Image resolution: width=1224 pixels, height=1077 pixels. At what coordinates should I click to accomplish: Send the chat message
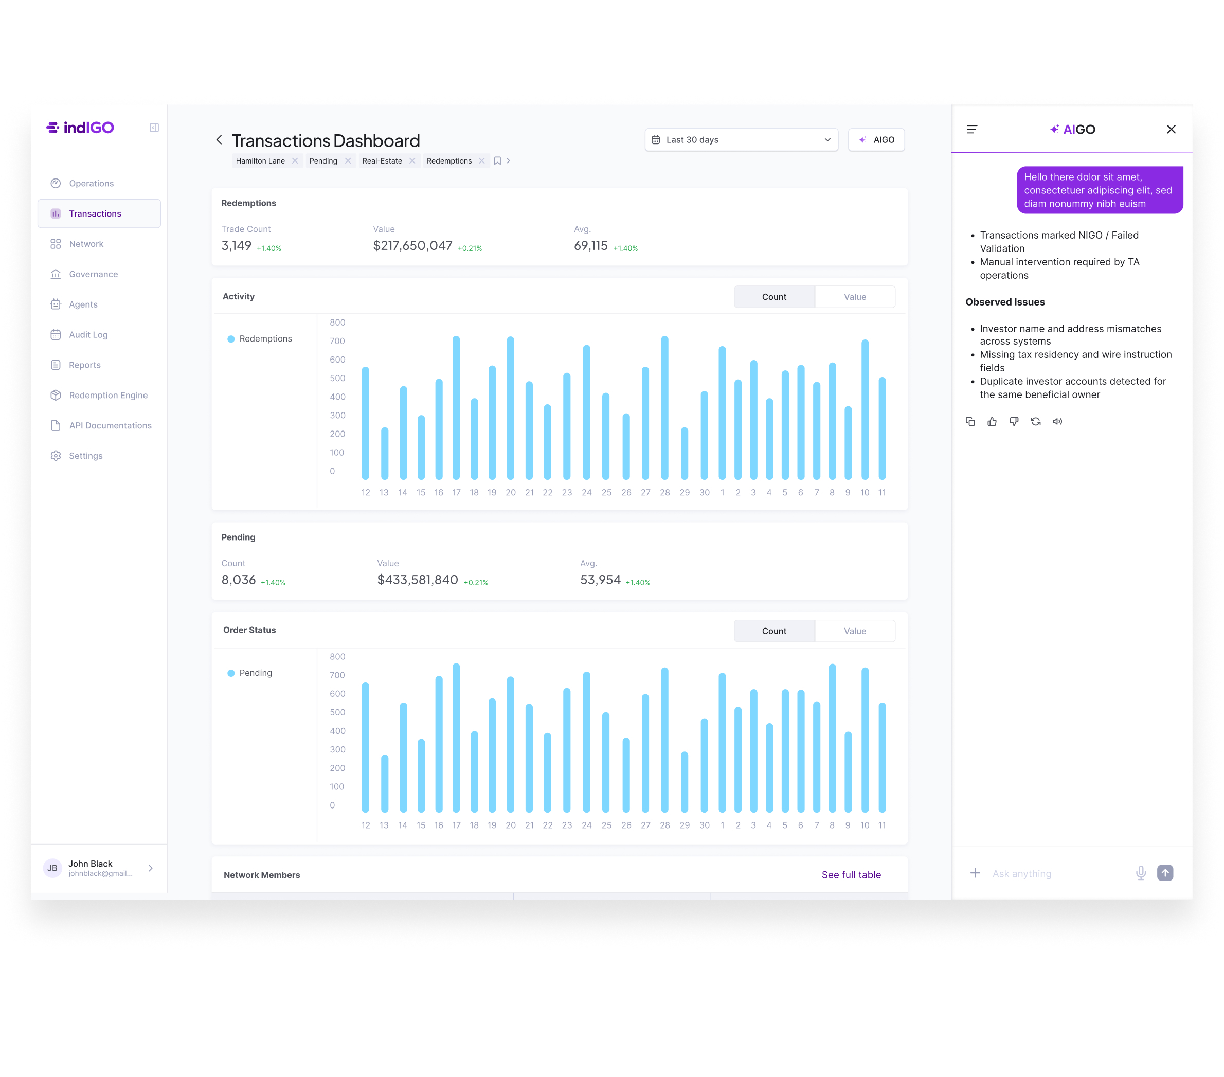pyautogui.click(x=1165, y=873)
